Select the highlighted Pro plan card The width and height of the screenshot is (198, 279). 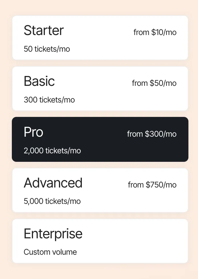point(100,139)
